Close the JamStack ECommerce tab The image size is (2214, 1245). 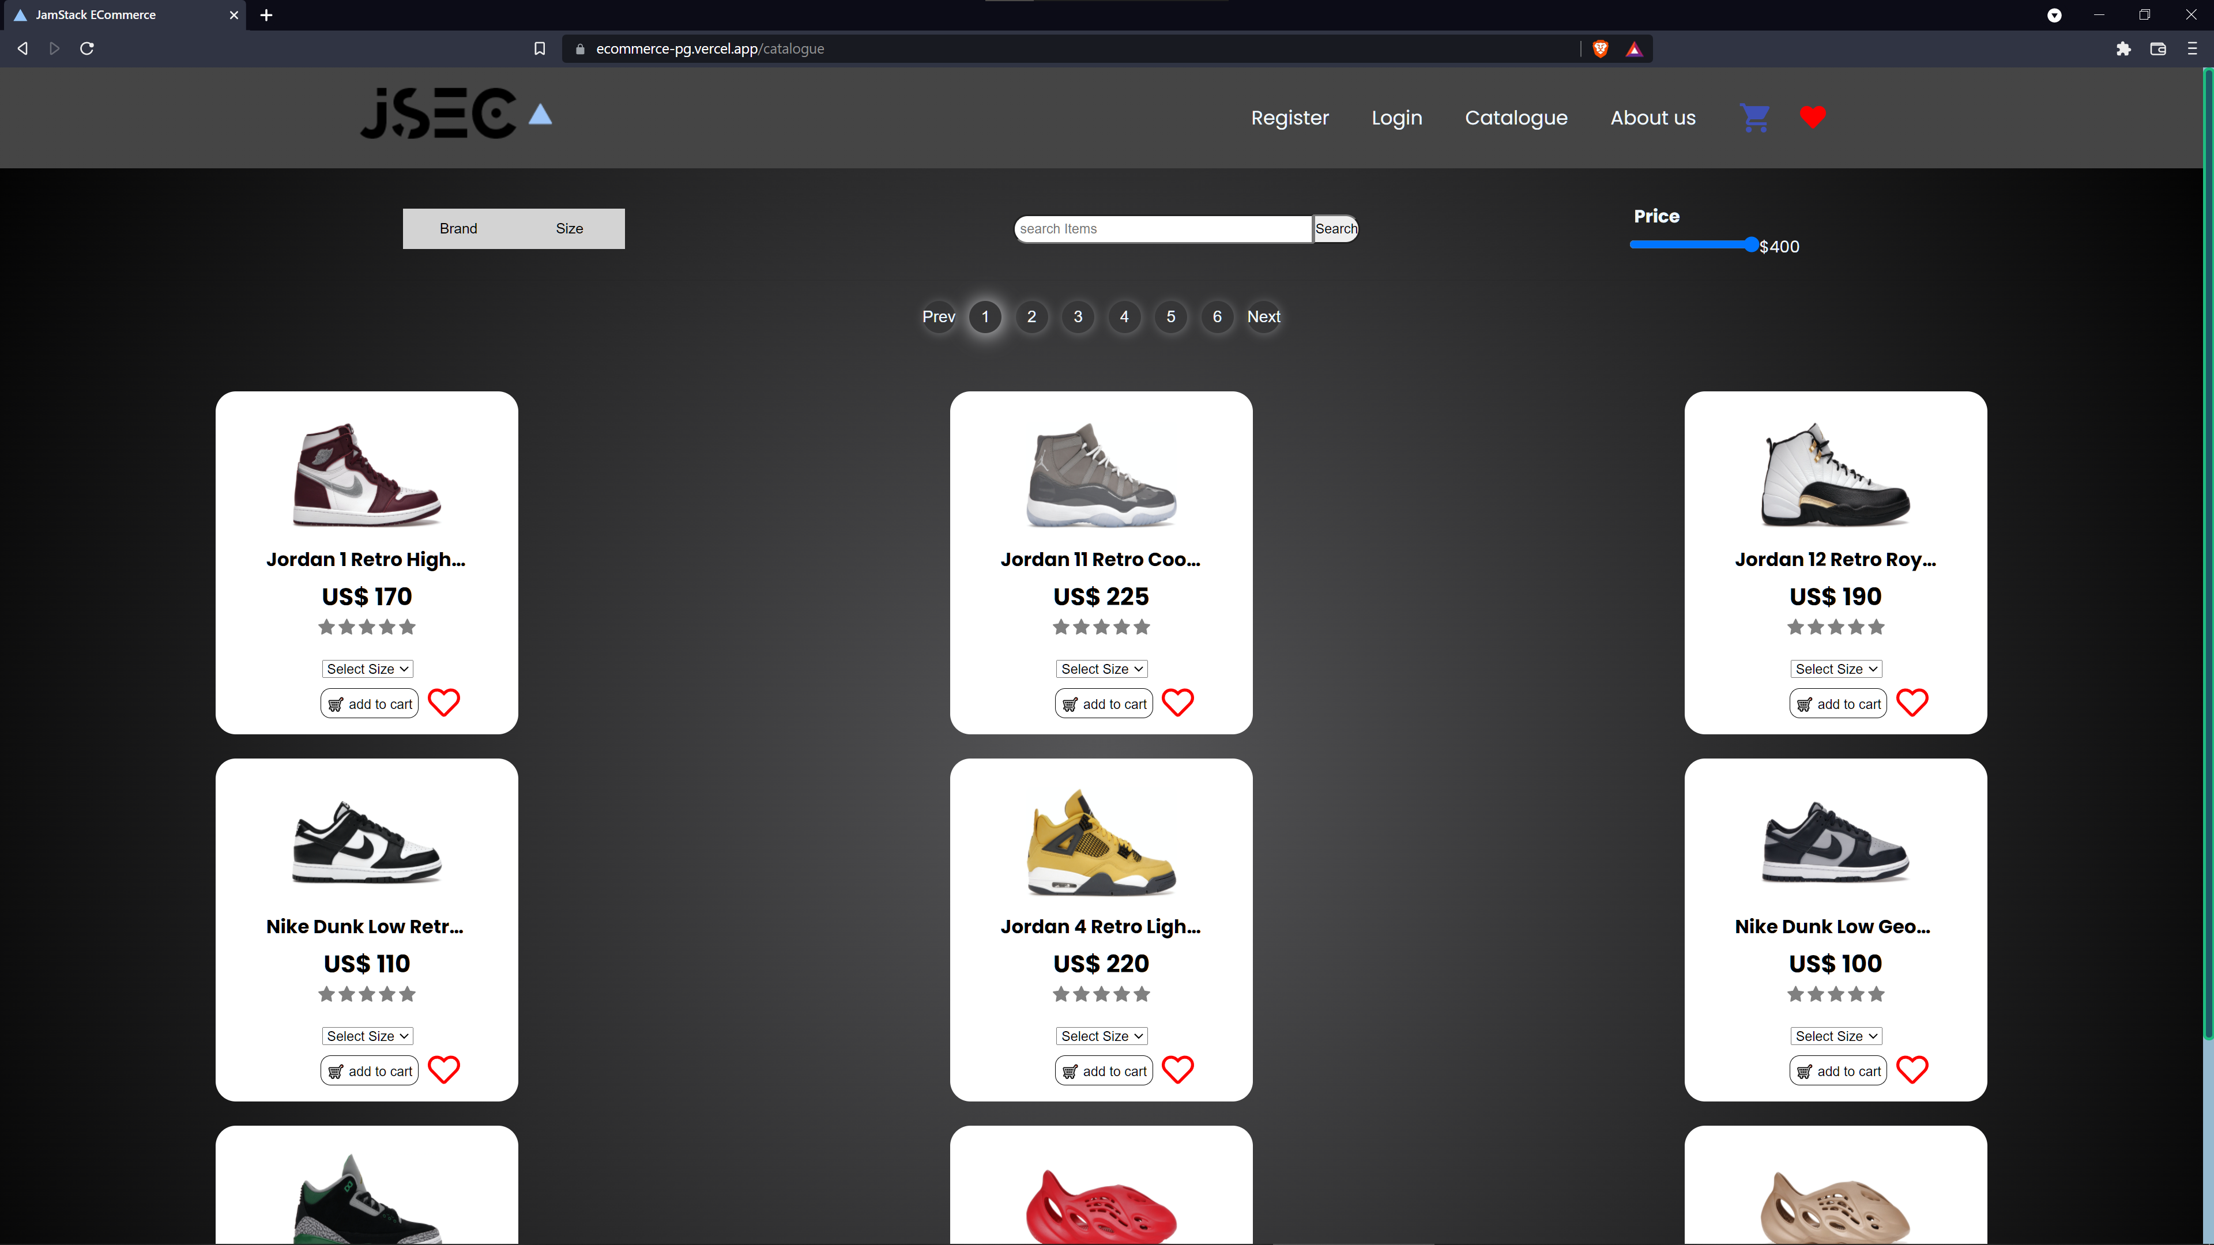coord(234,14)
